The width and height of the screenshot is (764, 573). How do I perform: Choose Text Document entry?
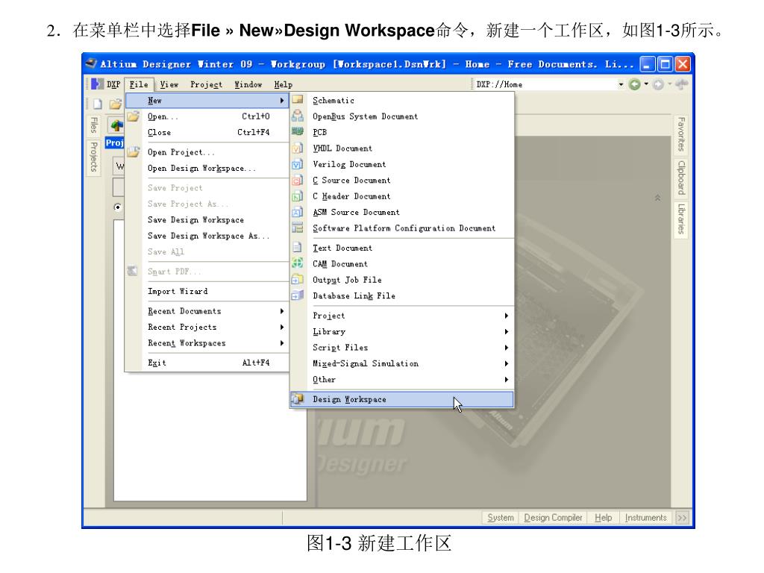402,248
